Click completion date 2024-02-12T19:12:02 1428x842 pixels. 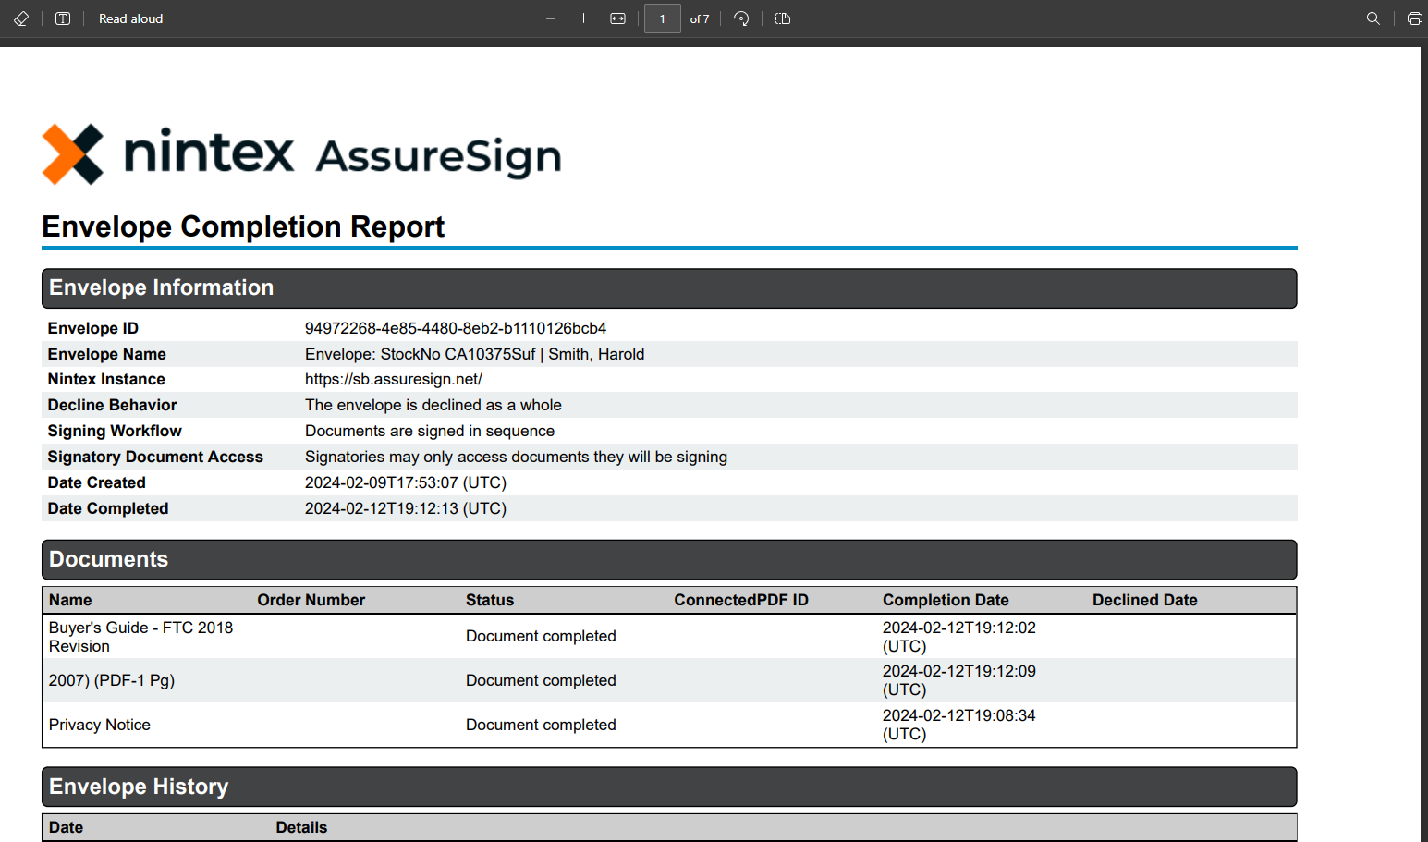point(959,637)
